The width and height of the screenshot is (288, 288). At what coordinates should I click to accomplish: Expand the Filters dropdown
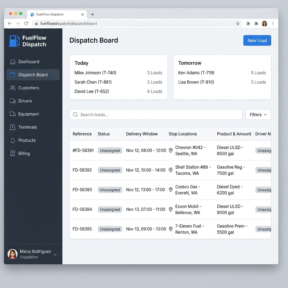pos(258,115)
